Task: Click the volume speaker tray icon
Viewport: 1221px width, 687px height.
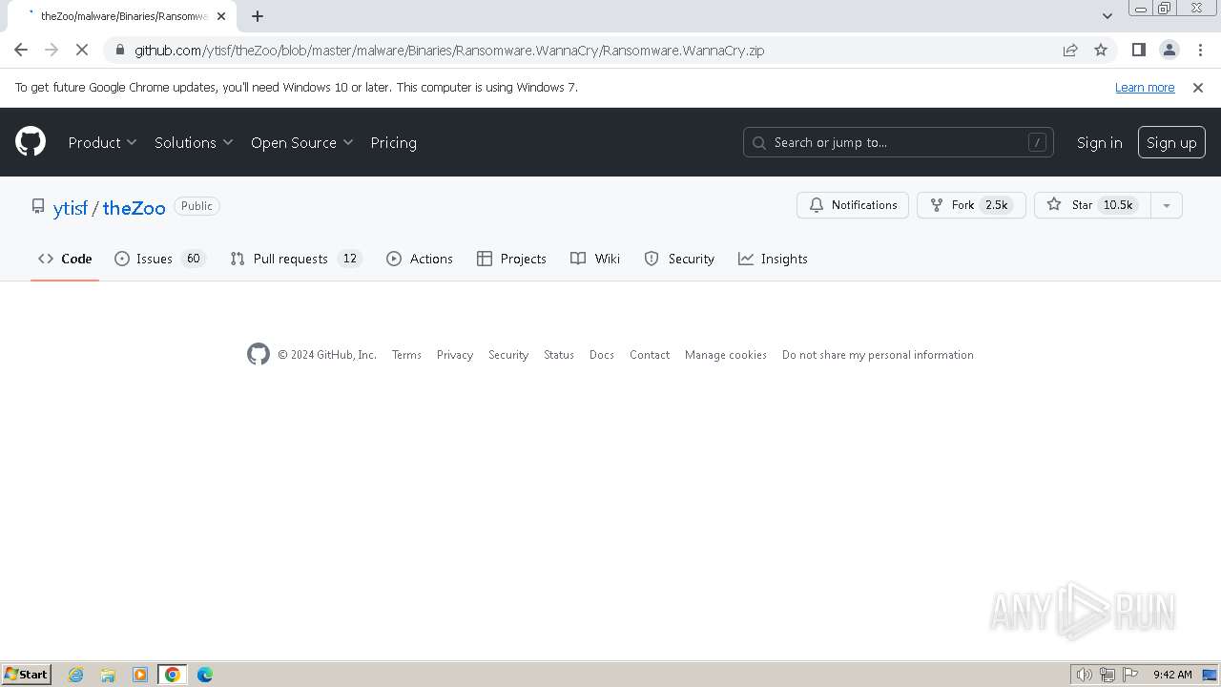Action: (x=1084, y=675)
